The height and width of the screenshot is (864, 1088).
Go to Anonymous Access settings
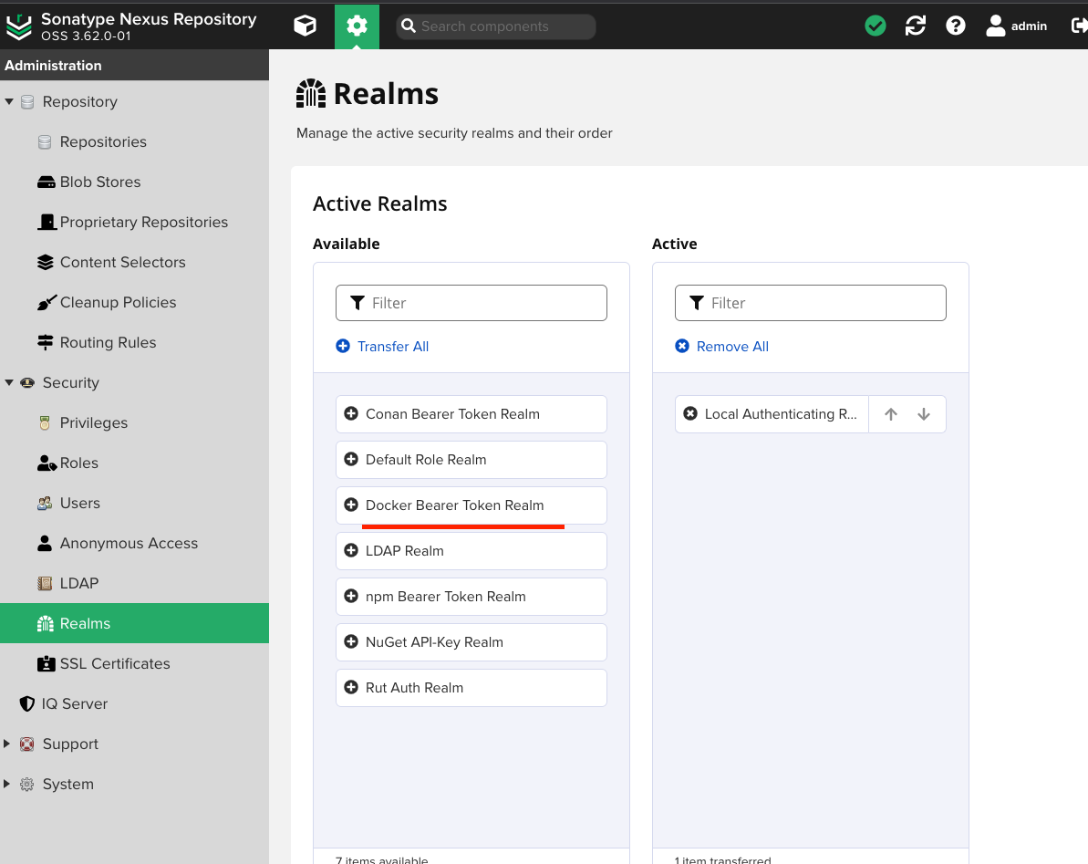point(129,544)
